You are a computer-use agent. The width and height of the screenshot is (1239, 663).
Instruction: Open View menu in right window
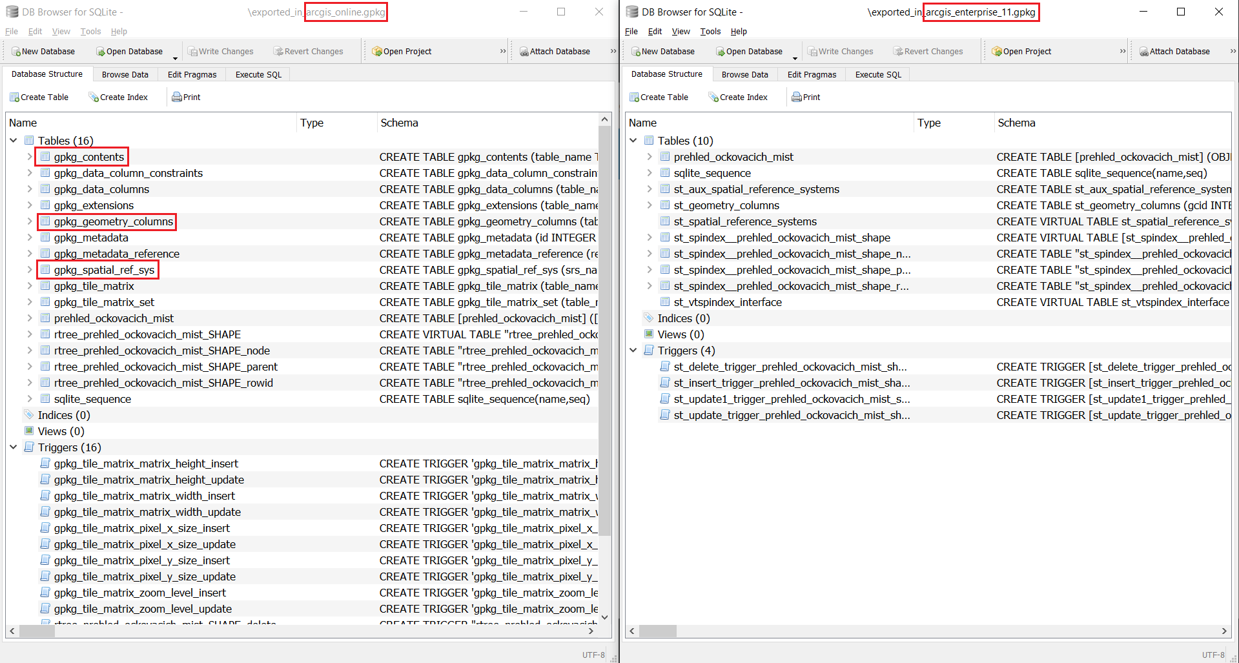(x=681, y=32)
